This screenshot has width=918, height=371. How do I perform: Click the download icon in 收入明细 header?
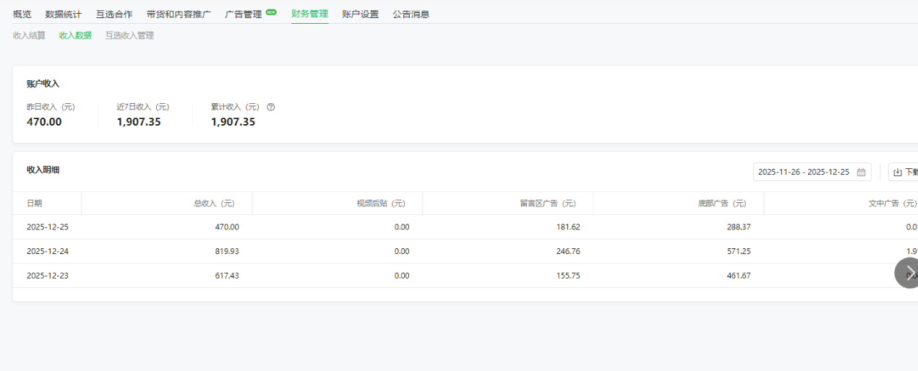click(x=898, y=173)
